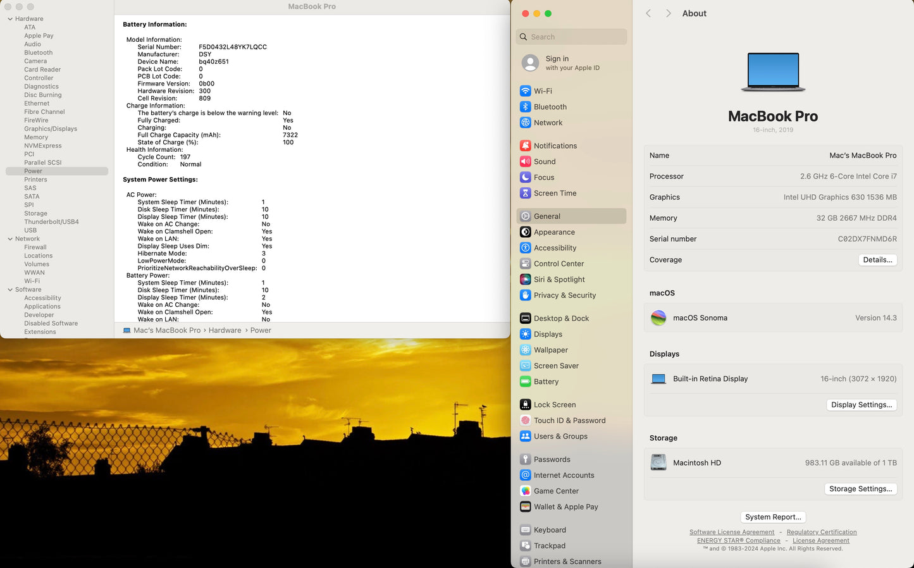Open the Software License Agreement link
The image size is (914, 568).
coord(731,532)
